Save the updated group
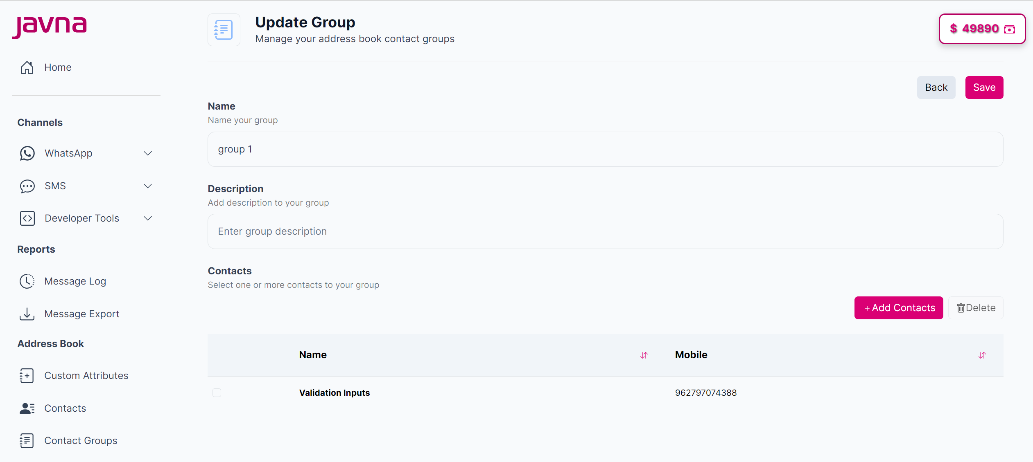1033x462 pixels. pos(984,87)
